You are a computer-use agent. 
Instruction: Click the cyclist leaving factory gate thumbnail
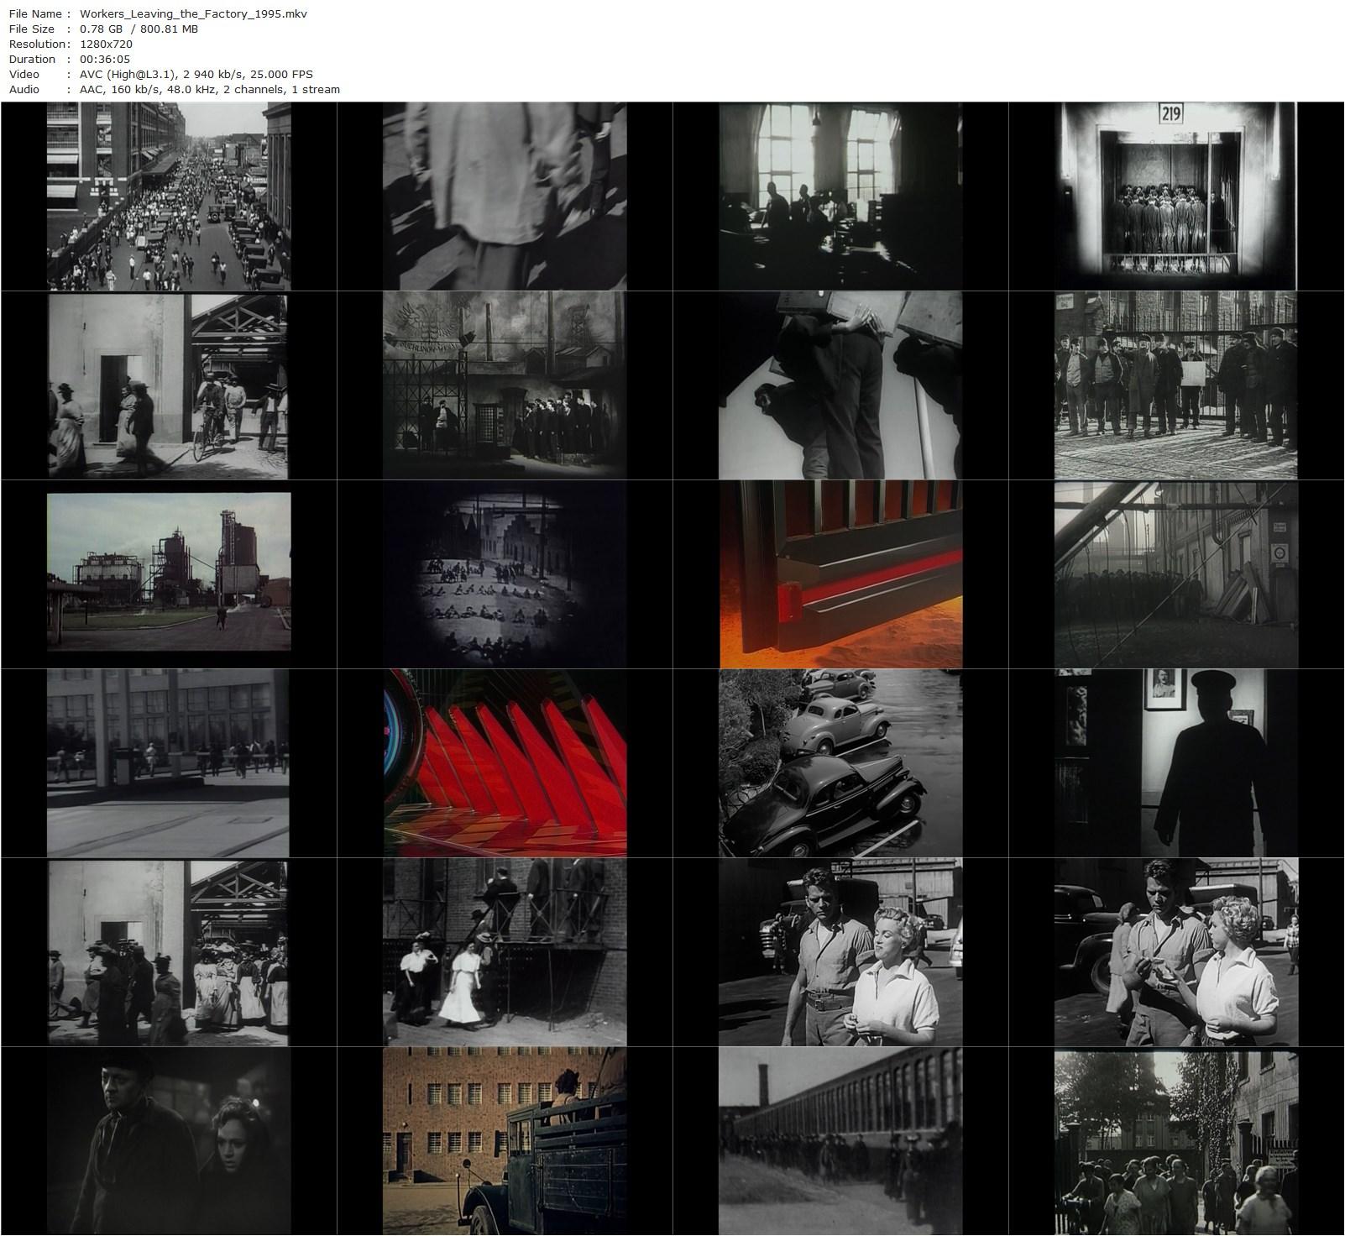tap(168, 386)
